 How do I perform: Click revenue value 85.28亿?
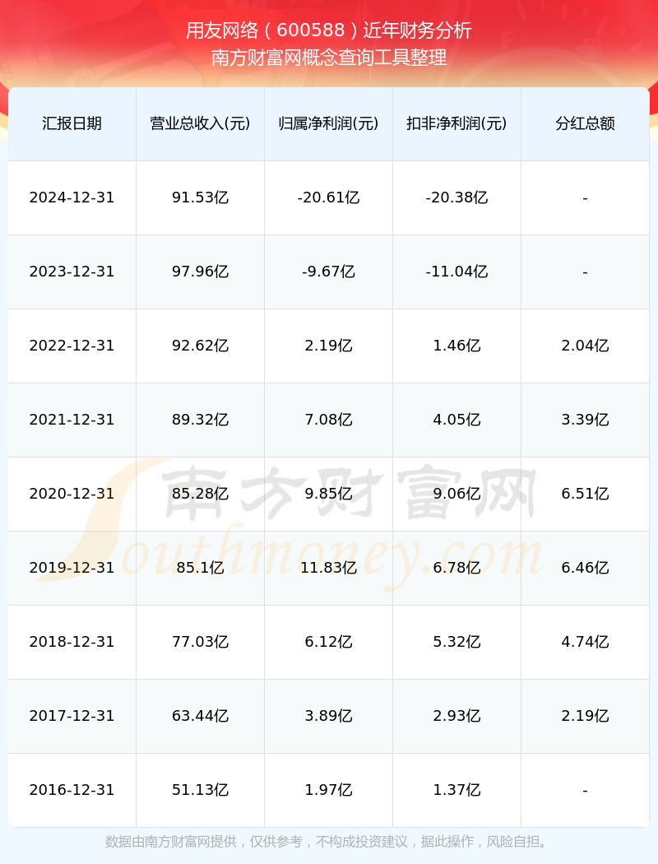(x=200, y=494)
